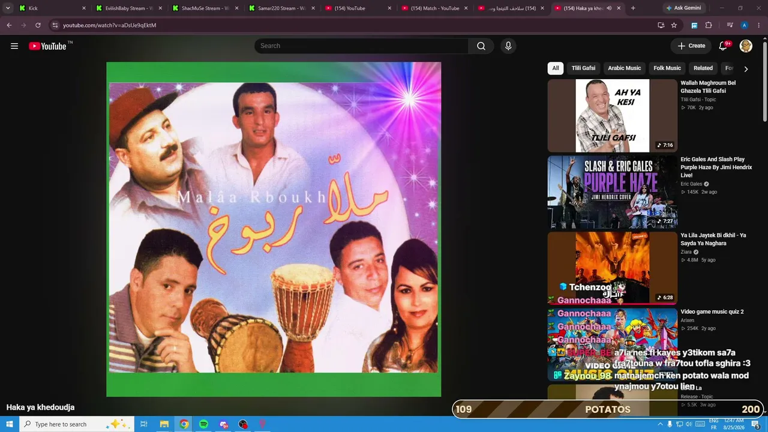The image size is (768, 432).
Task: Reload the current page
Action: tap(38, 25)
